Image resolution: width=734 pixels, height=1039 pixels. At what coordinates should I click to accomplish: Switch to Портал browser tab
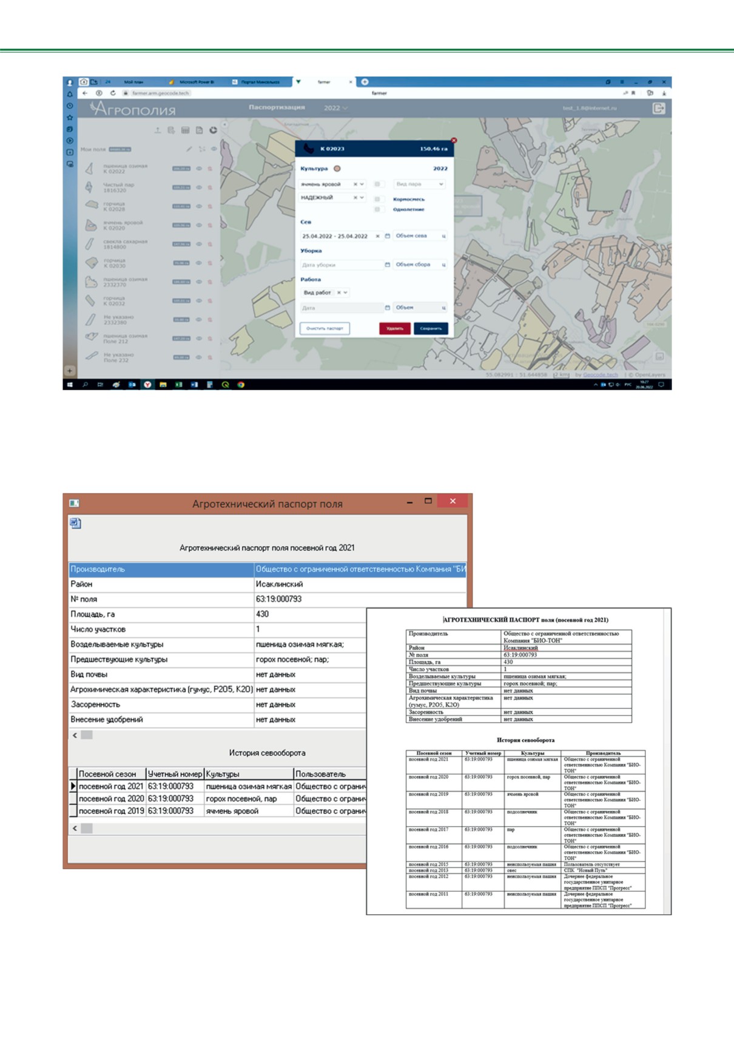tap(260, 81)
